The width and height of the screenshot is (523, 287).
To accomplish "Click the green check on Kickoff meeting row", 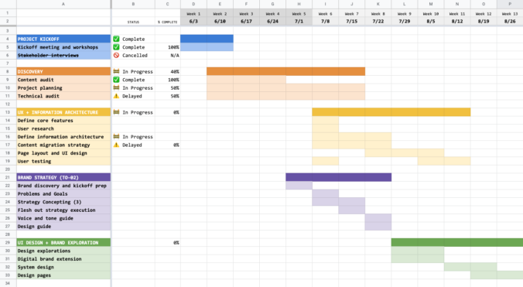I will coord(116,47).
